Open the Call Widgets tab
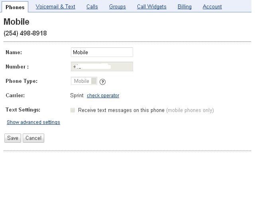Image resolution: width=255 pixels, height=204 pixels. pos(152,7)
